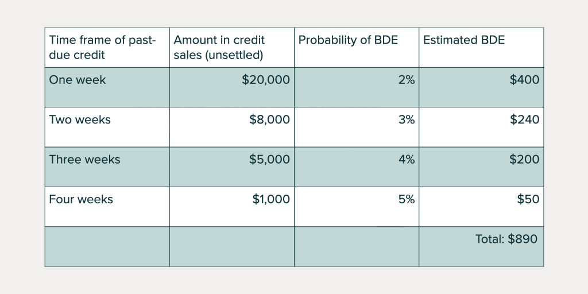Image resolution: width=588 pixels, height=294 pixels.
Task: Click the 3% probability cell
Action: click(x=406, y=119)
